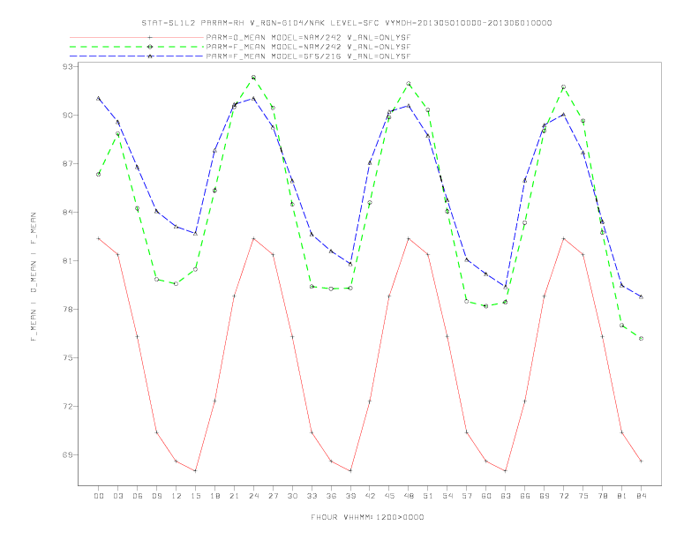Click the x-axis forecast hour label 00
Image resolution: width=699 pixels, height=540 pixels.
tap(99, 496)
